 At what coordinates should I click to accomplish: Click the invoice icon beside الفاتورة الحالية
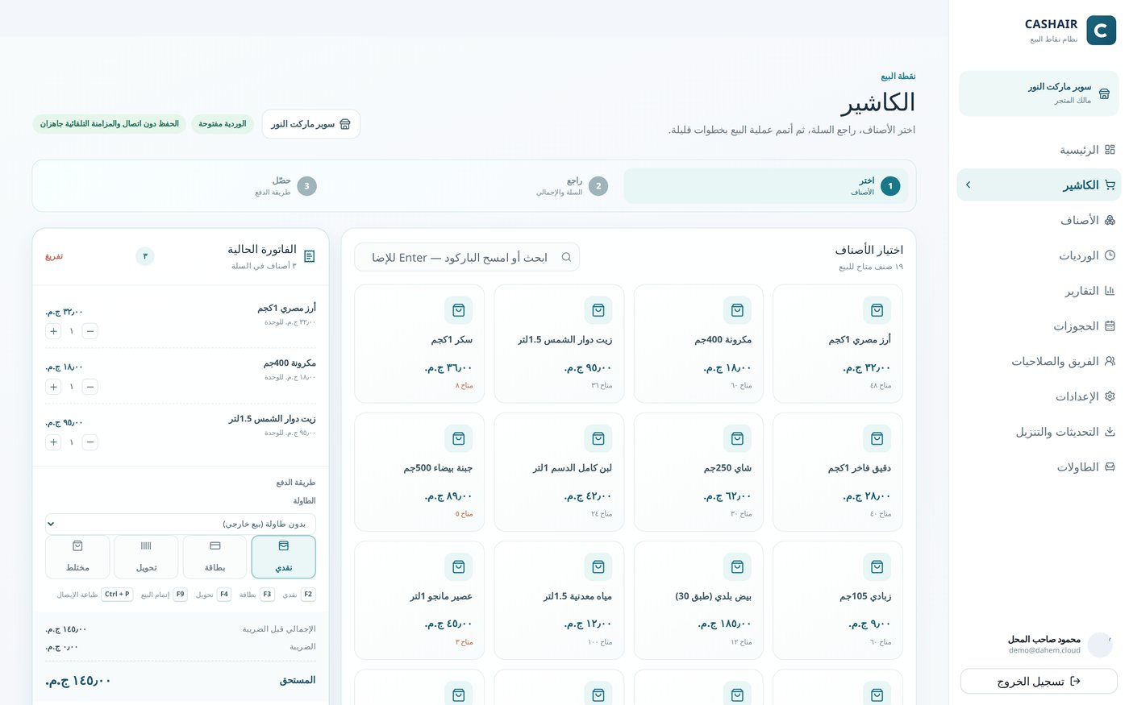pyautogui.click(x=310, y=256)
